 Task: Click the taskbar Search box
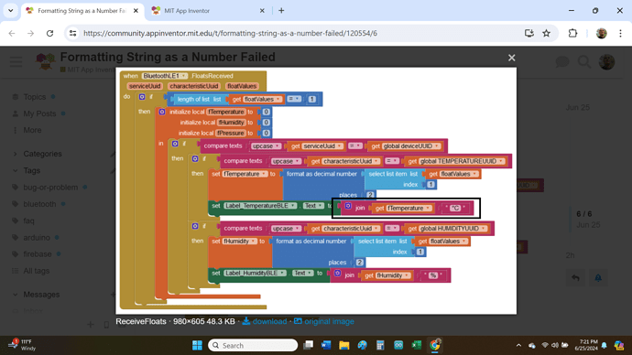[253, 345]
